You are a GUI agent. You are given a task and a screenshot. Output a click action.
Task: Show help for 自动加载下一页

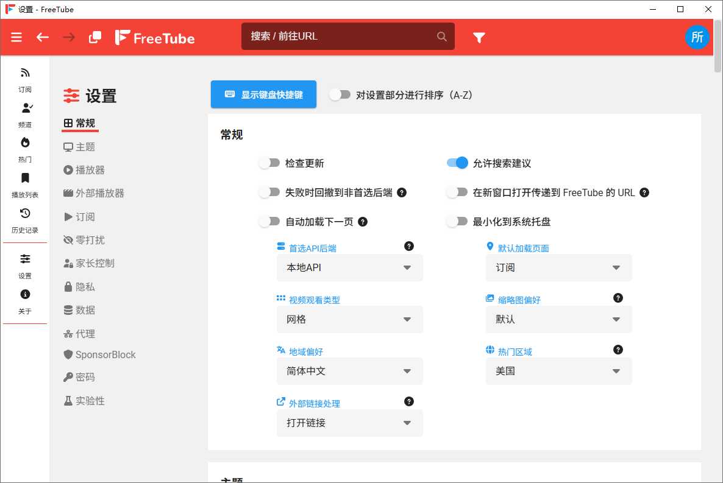pos(363,222)
